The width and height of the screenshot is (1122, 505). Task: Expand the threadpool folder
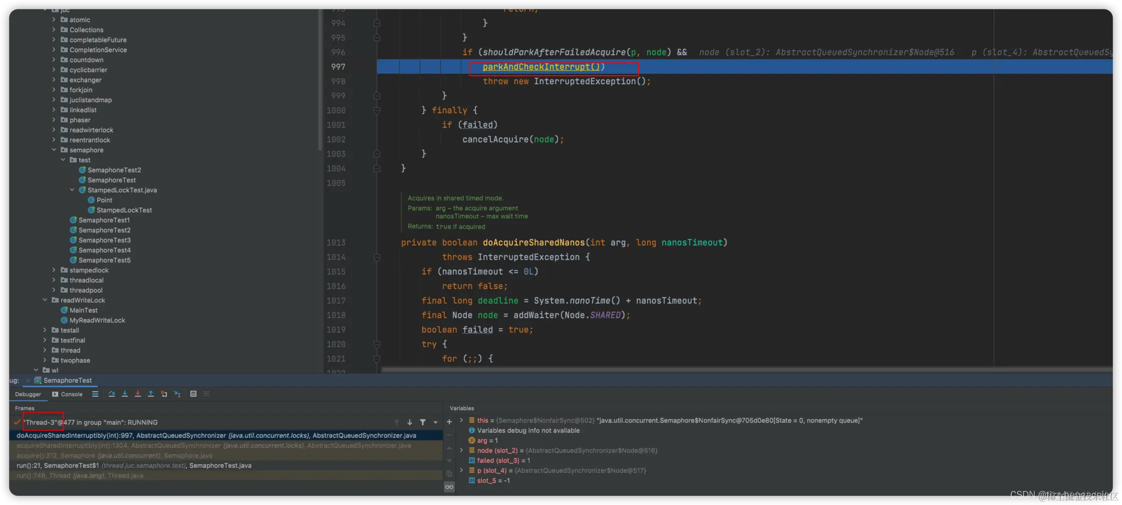point(54,290)
